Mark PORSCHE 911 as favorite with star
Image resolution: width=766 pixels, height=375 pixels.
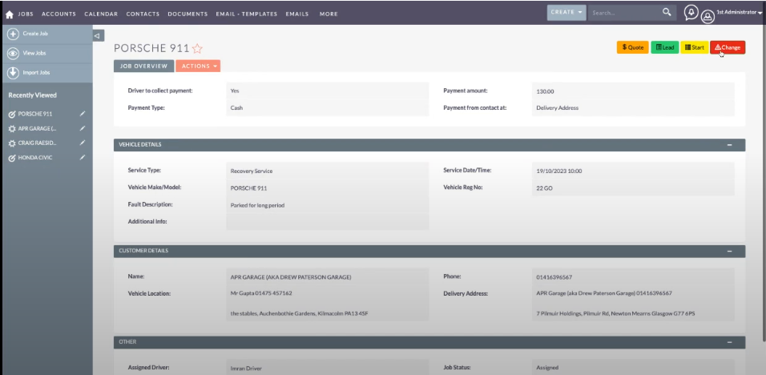coord(197,48)
